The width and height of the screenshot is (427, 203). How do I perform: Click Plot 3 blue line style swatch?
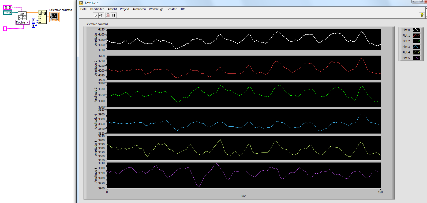pyautogui.click(x=417, y=47)
